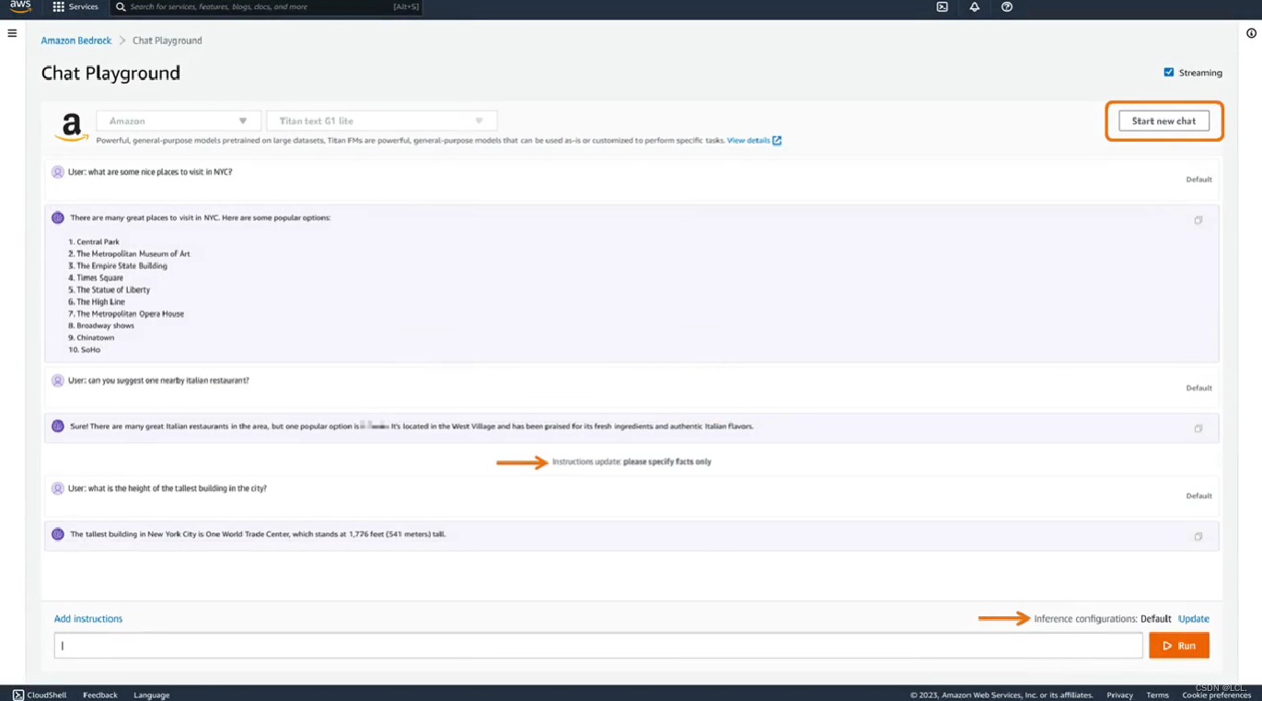This screenshot has width=1262, height=701.
Task: Open the info panel icon at right
Action: coord(1251,33)
